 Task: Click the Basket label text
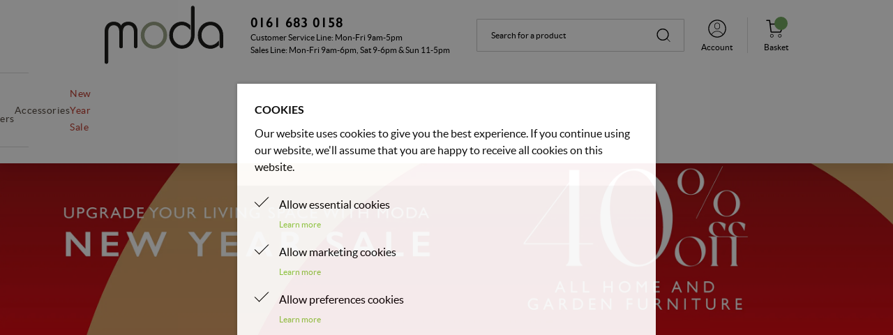click(776, 47)
